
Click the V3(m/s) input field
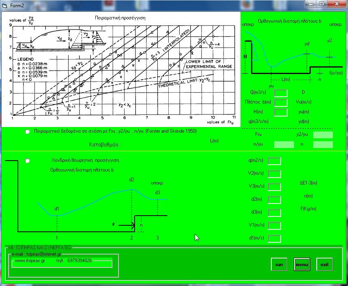tap(274, 187)
